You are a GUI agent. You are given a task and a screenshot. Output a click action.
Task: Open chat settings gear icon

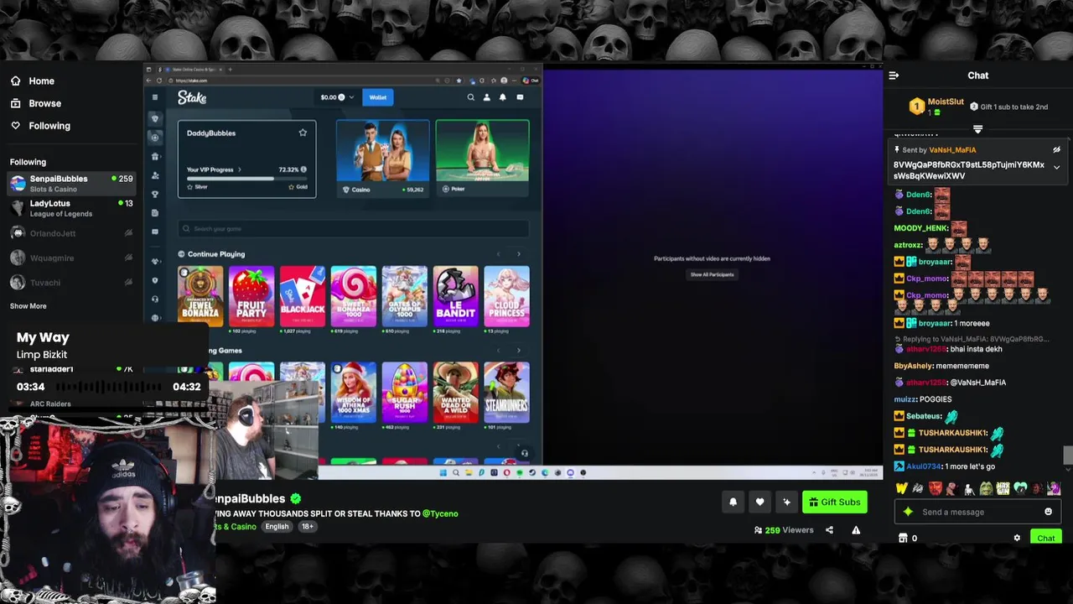pos(1017,539)
